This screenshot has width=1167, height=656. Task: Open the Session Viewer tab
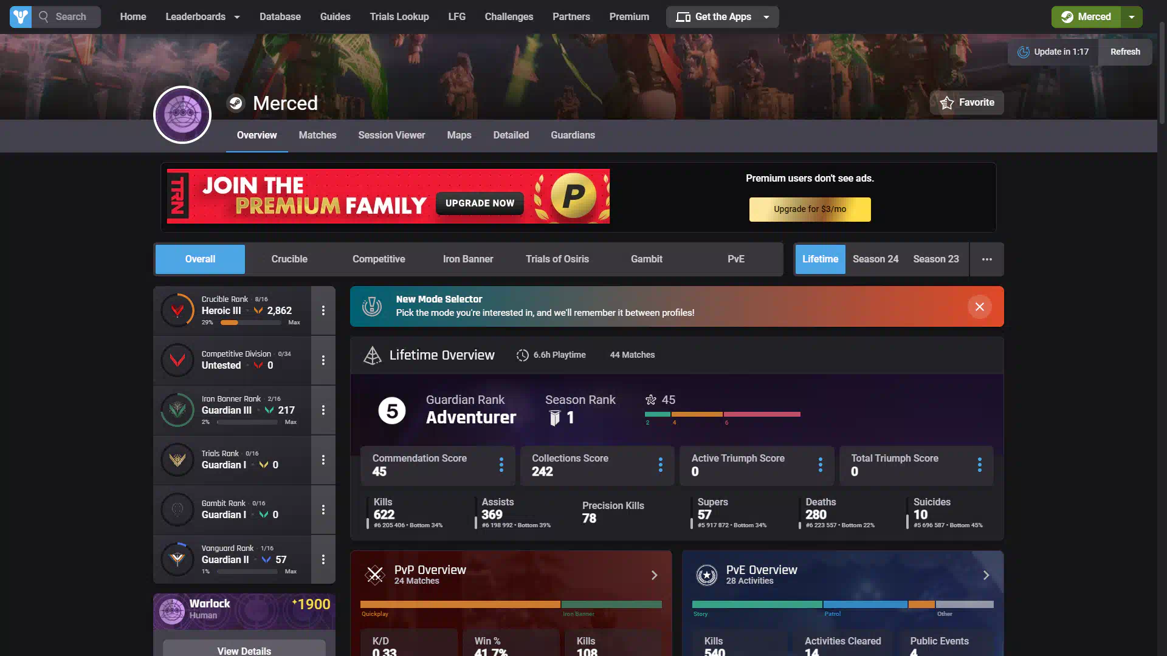pyautogui.click(x=391, y=135)
